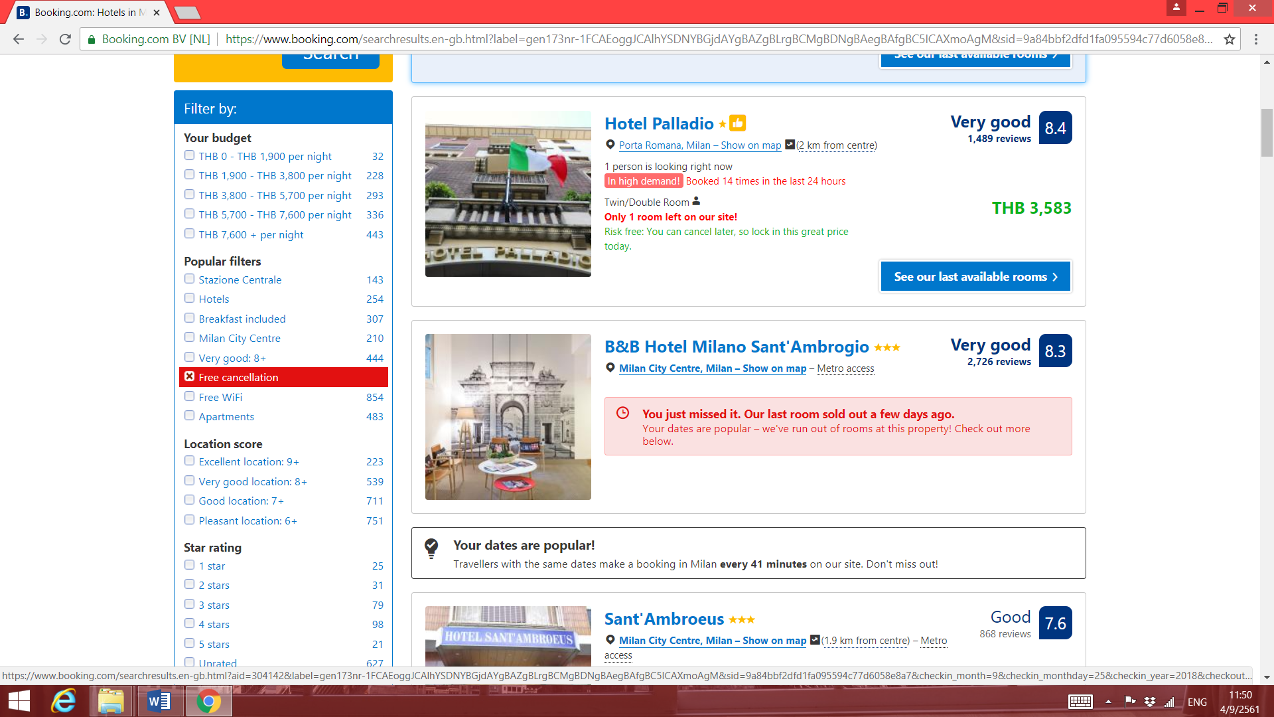Check Pleasant location: 6+ filter
Screen dimensions: 1274x717
[x=189, y=520]
